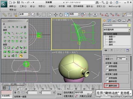Click the Unlink Selection tool
Screen dimensions: 133x99
pyautogui.click(x=10, y=15)
